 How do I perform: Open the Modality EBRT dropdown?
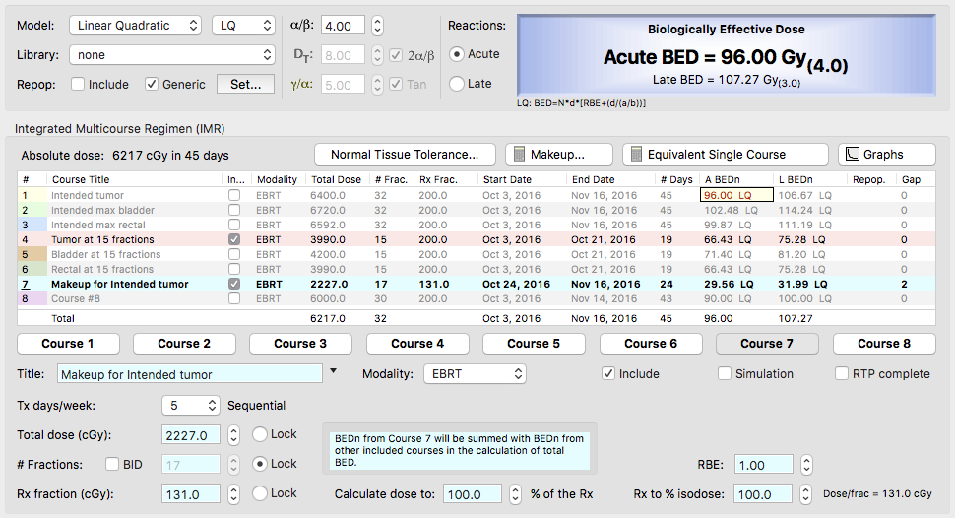click(474, 374)
